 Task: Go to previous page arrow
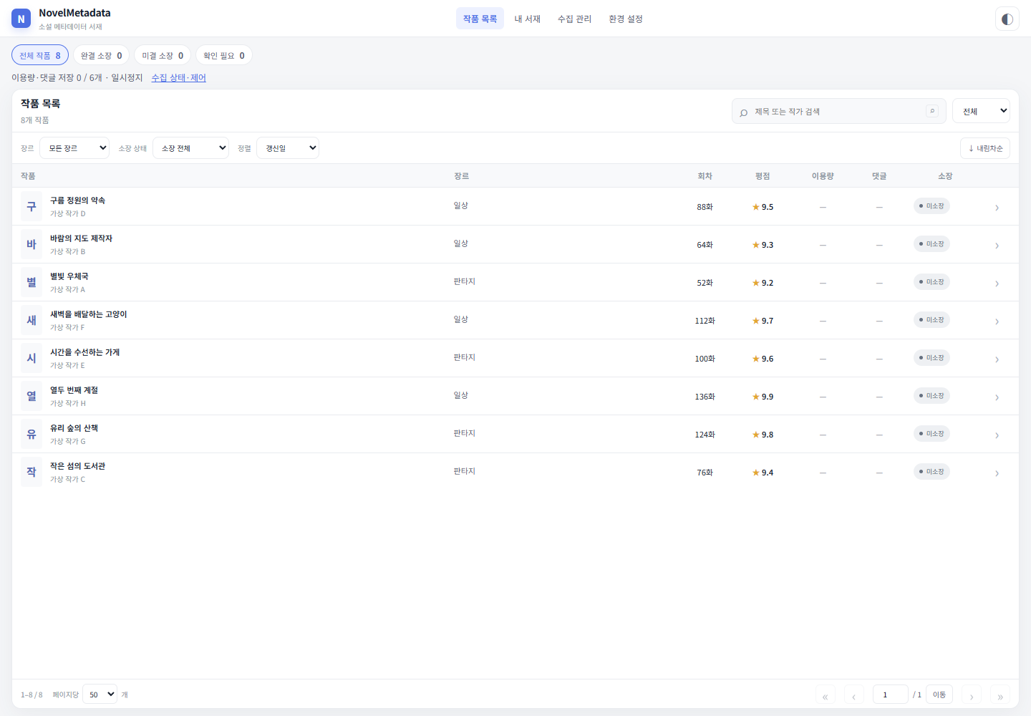[x=854, y=695]
